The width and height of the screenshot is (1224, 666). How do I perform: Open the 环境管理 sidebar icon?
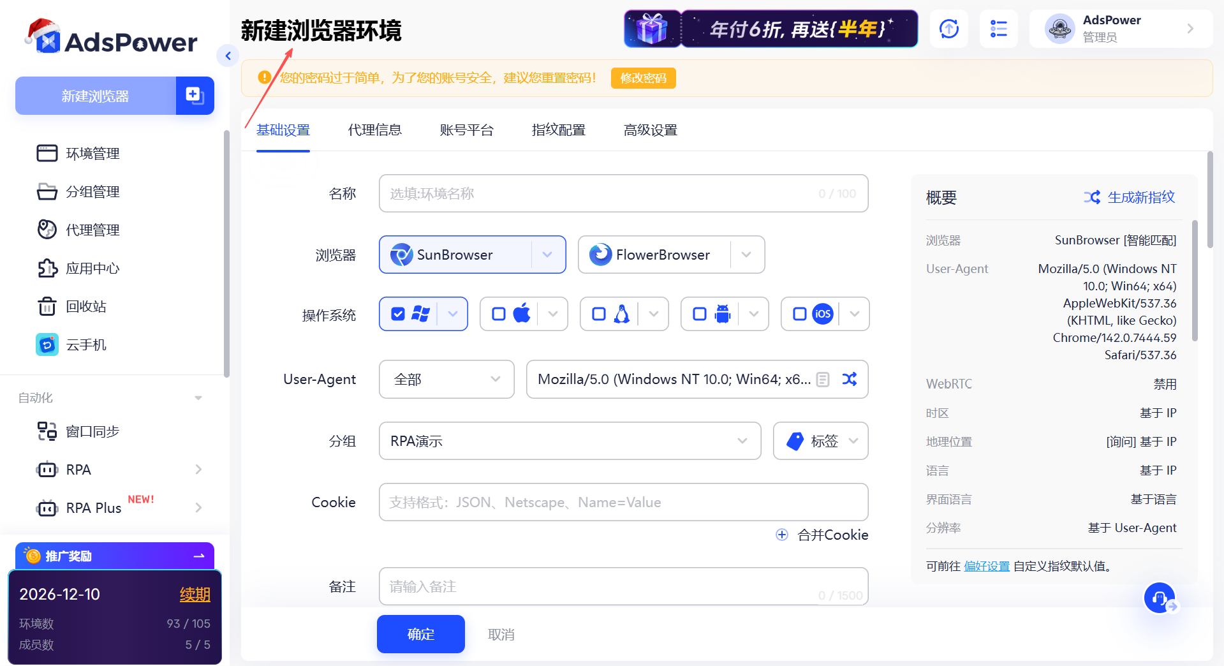coord(47,152)
